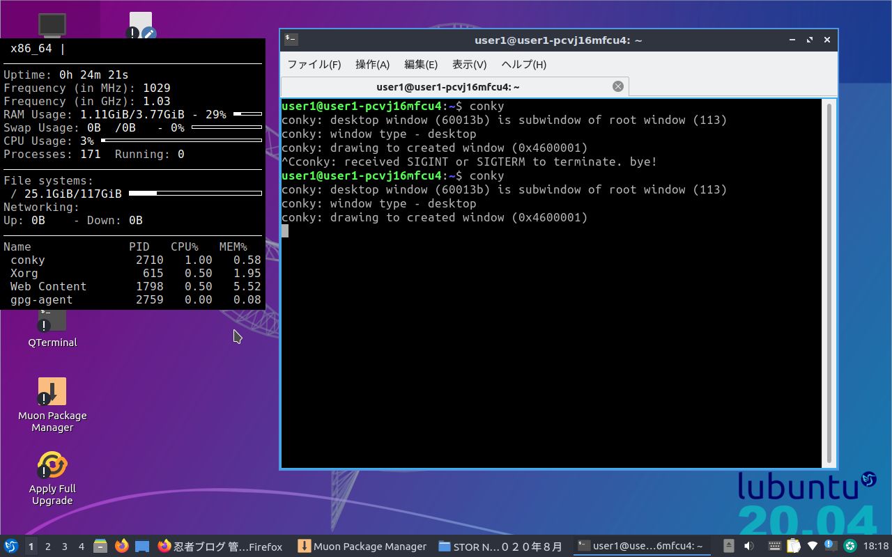Open the 操作(A) menu in QTerminal

point(373,65)
